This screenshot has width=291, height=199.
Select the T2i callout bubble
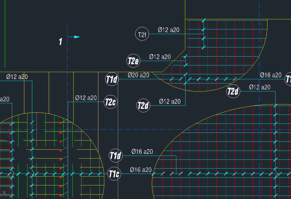click(142, 34)
